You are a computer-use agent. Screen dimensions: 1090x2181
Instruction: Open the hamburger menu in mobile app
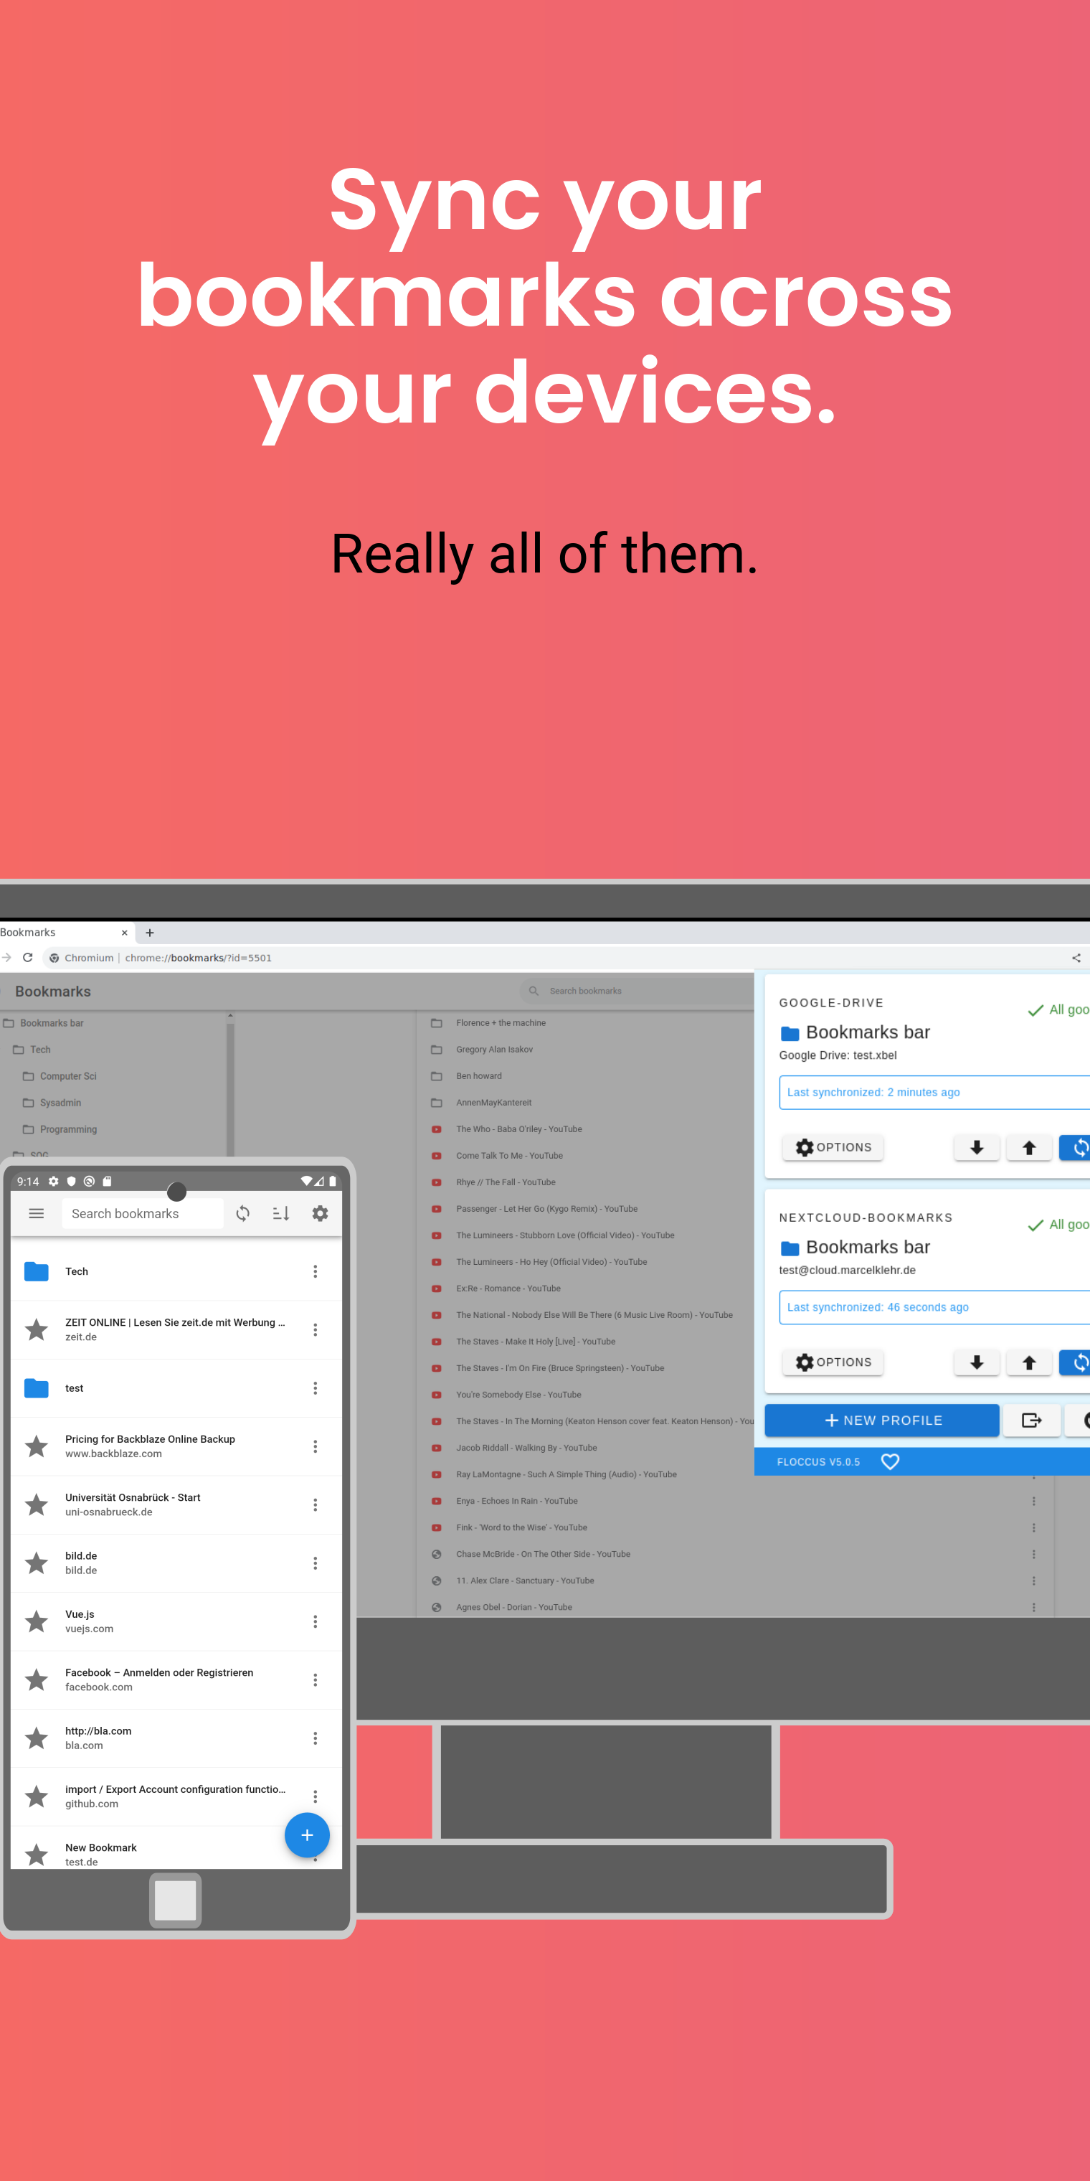(37, 1213)
